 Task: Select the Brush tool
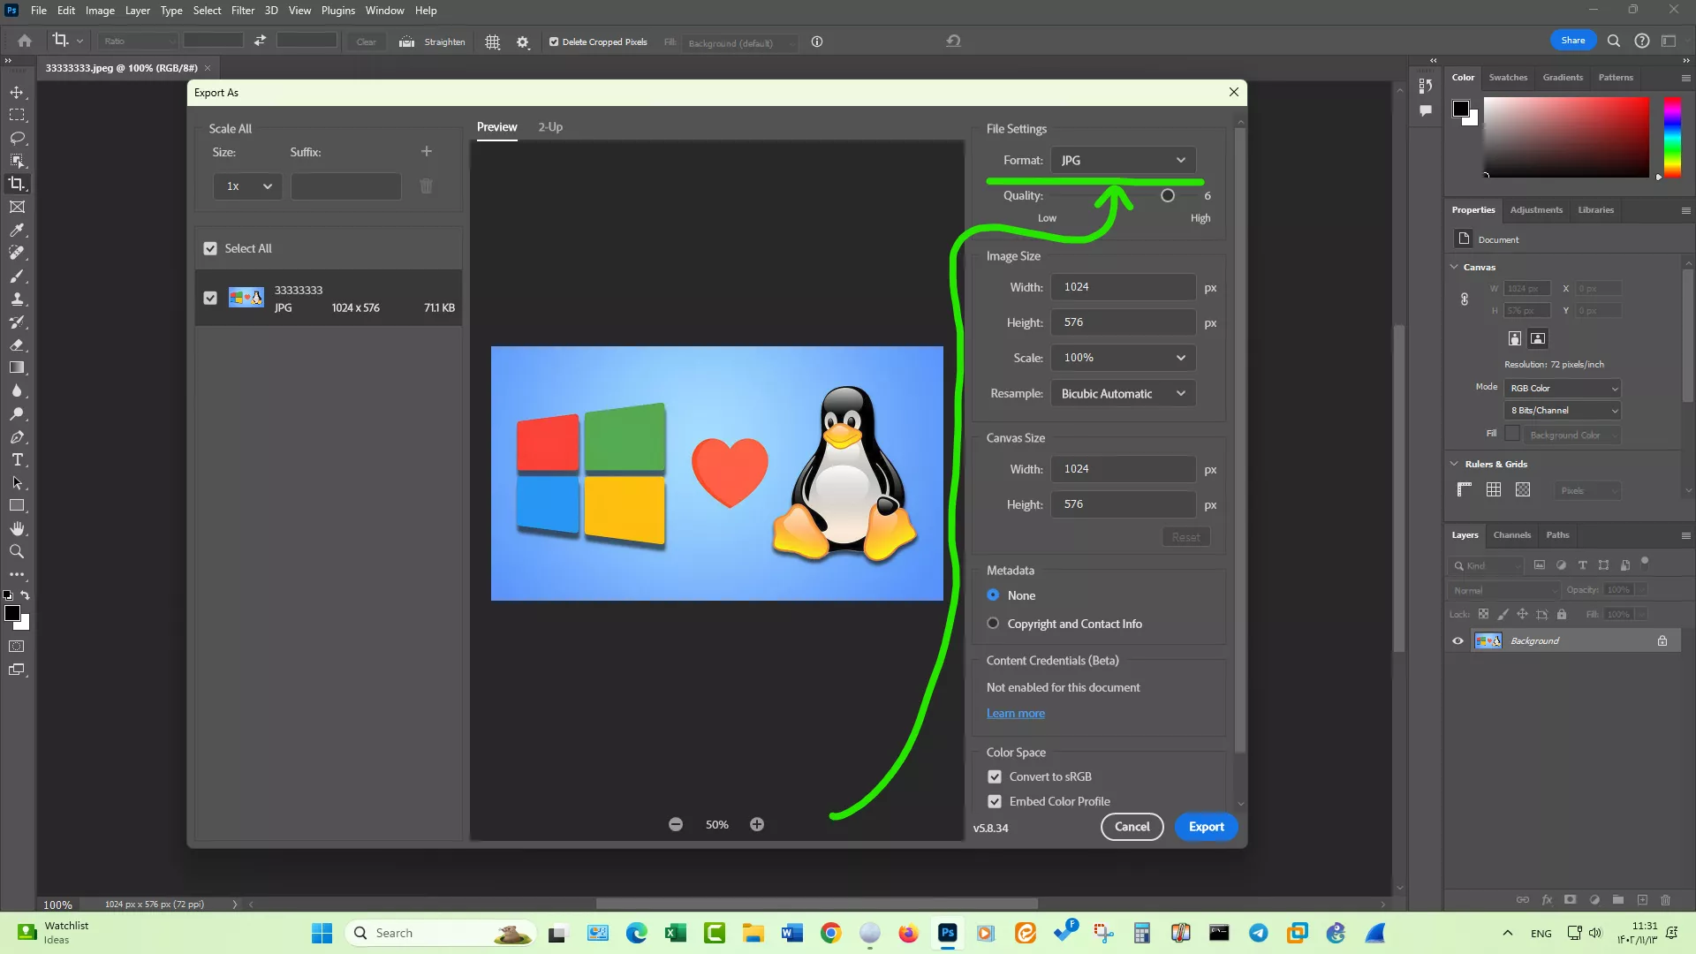(17, 276)
